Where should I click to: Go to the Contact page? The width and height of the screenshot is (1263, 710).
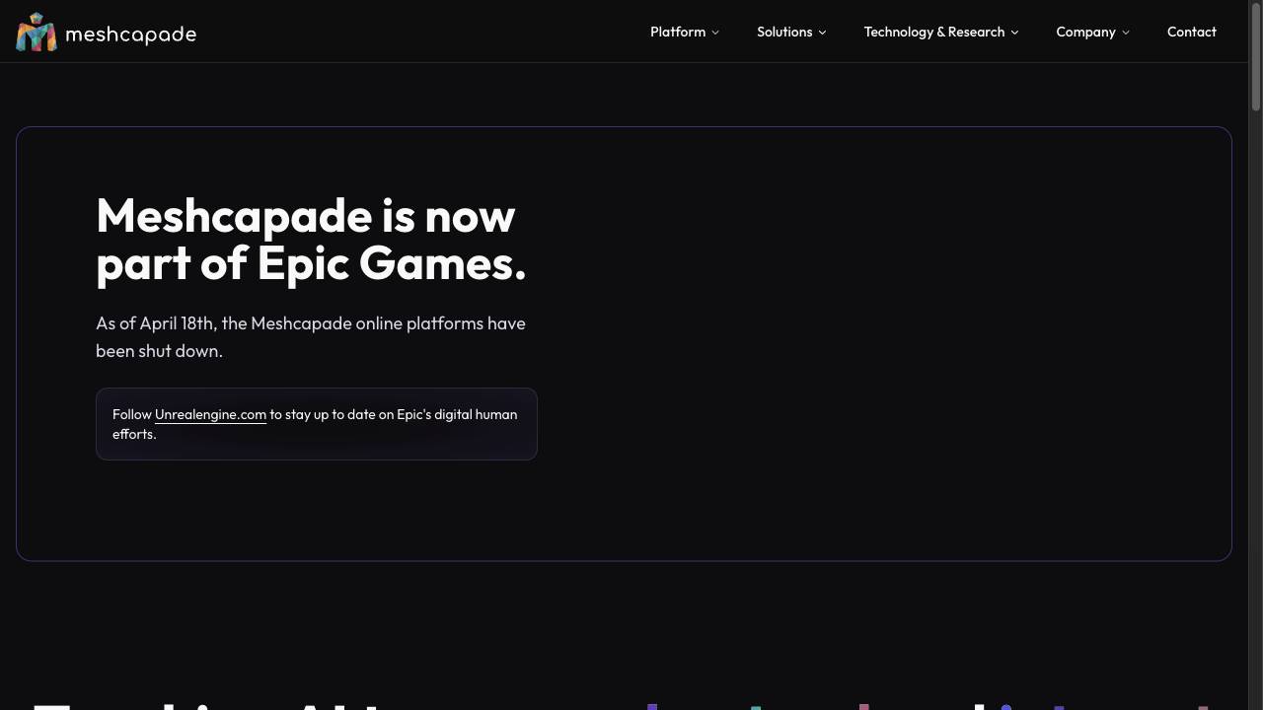[x=1191, y=32]
